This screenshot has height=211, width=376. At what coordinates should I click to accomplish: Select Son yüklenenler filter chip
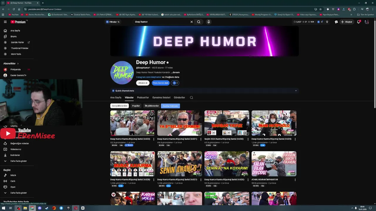point(120,106)
